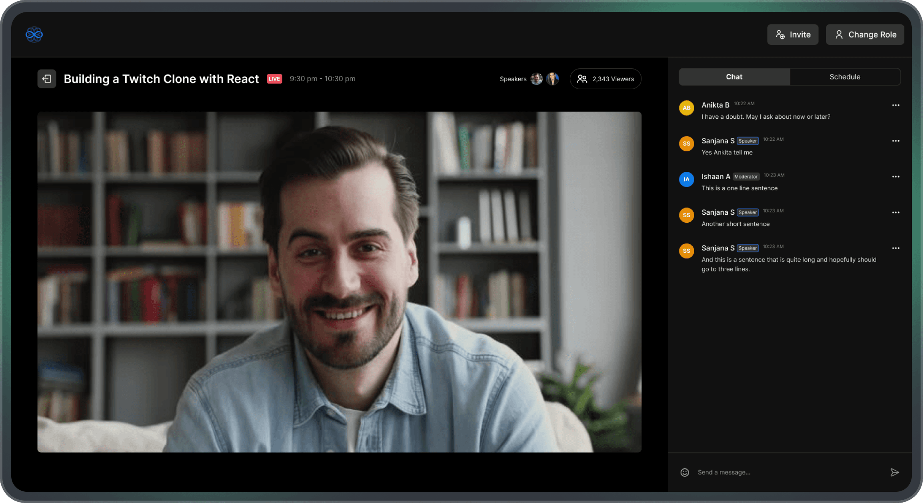This screenshot has height=503, width=923.
Task: Click Ishaan A's blue IA avatar
Action: click(686, 180)
